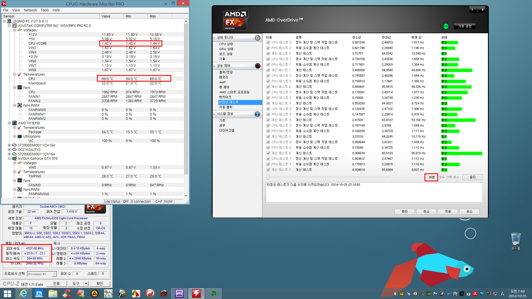
Task: Open the File menu in HWMonitor
Action: [6, 10]
